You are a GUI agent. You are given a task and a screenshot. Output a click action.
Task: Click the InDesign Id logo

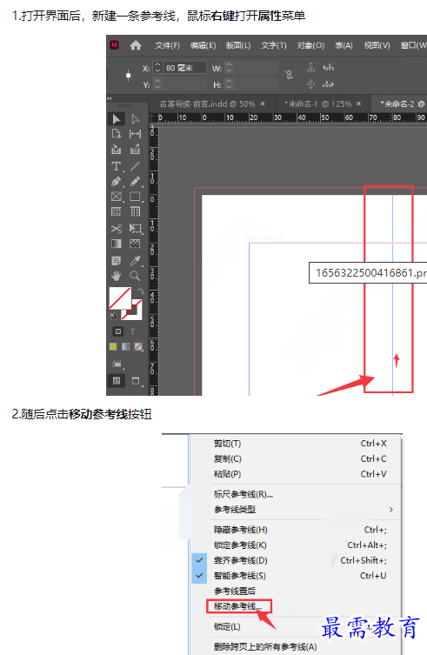pos(115,45)
